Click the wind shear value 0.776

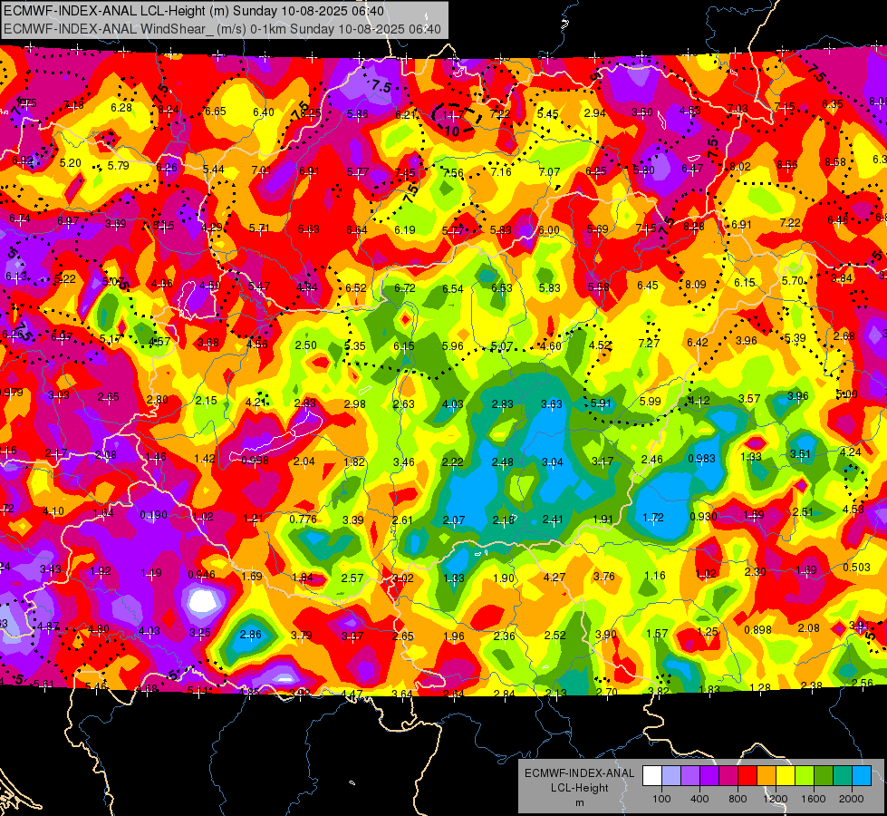pos(304,520)
